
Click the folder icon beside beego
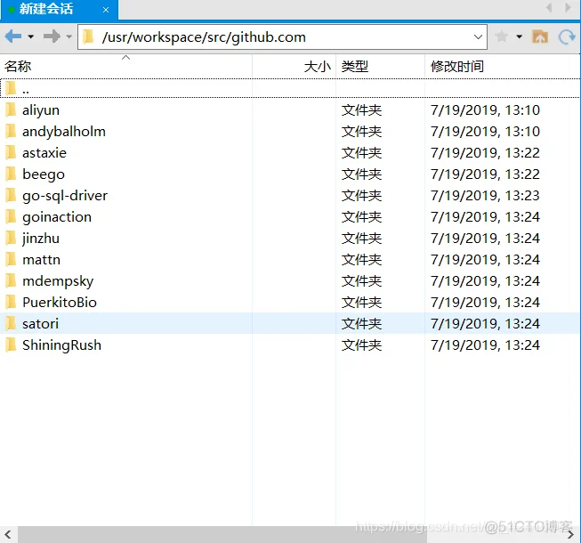(x=11, y=174)
